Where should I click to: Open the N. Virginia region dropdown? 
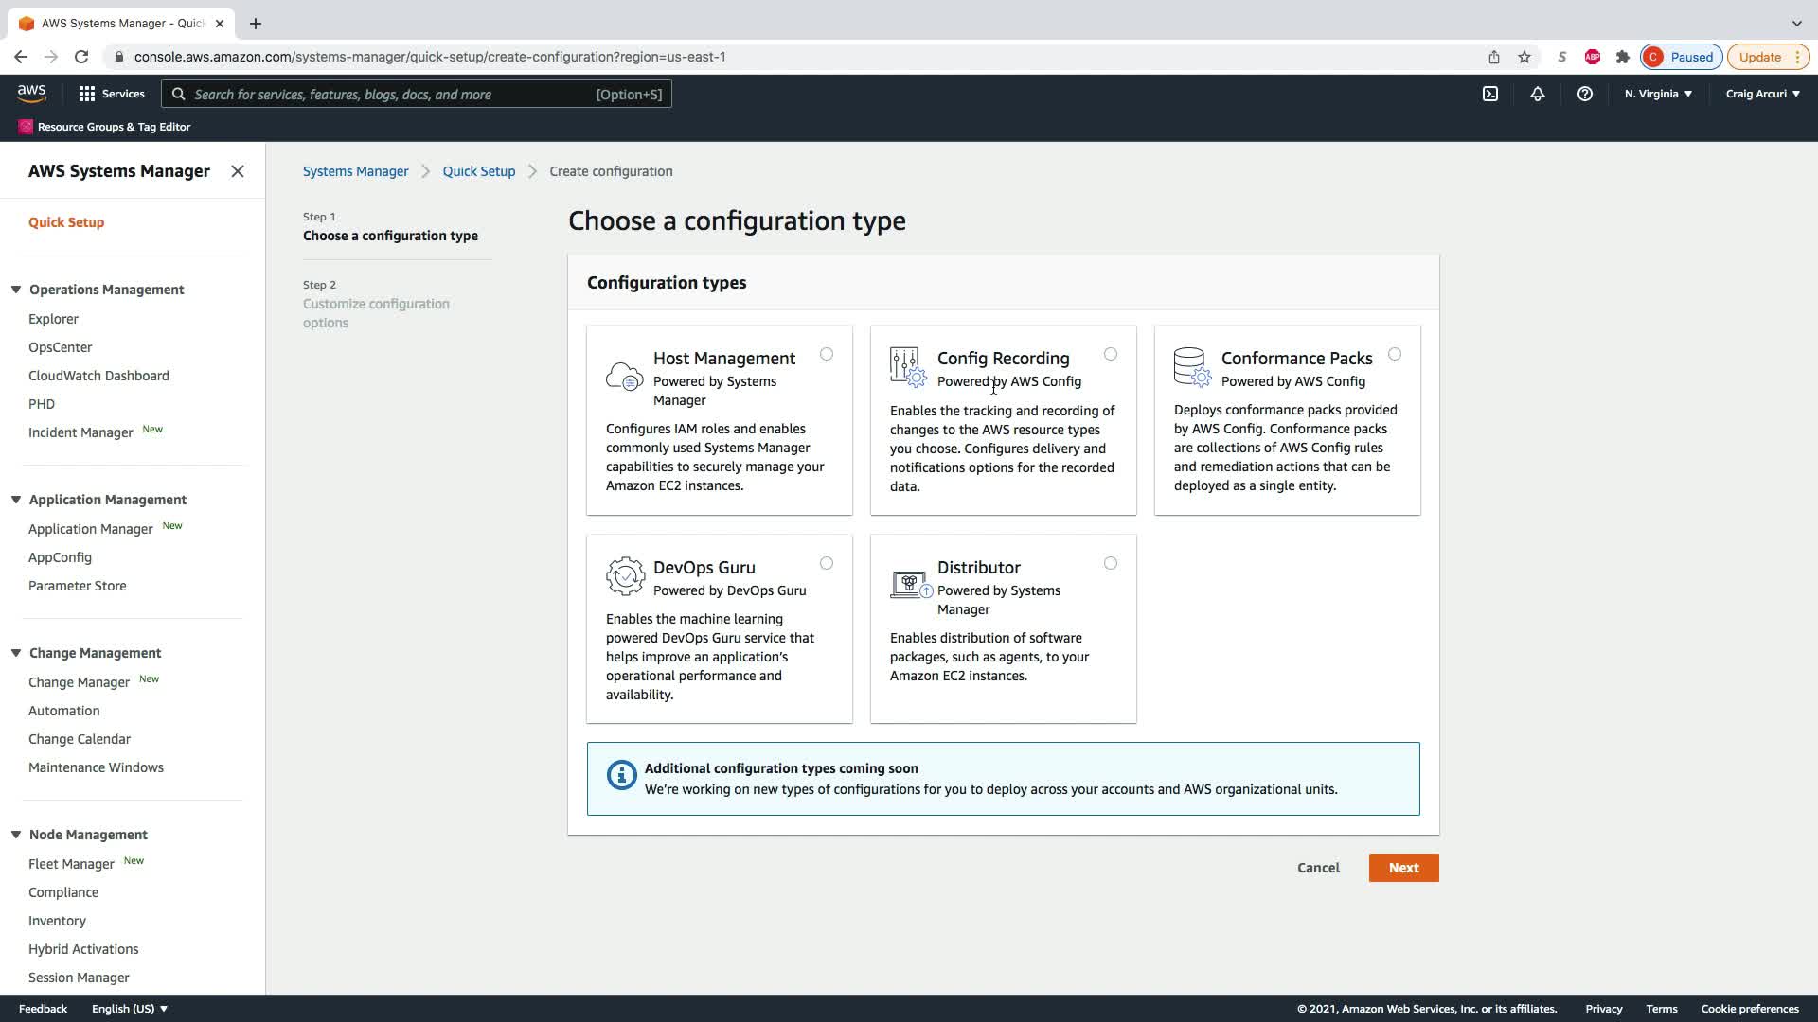[1658, 94]
